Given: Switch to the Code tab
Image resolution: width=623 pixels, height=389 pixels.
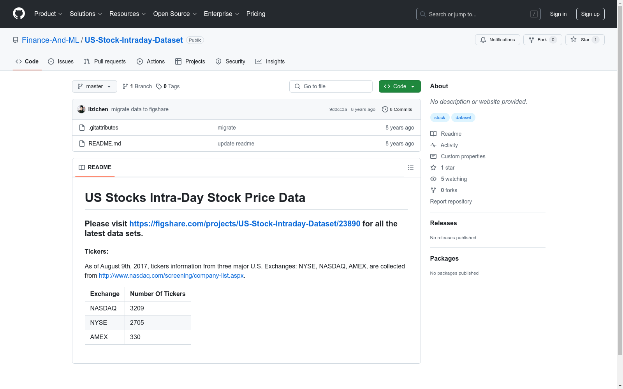Looking at the screenshot, I should click(27, 61).
